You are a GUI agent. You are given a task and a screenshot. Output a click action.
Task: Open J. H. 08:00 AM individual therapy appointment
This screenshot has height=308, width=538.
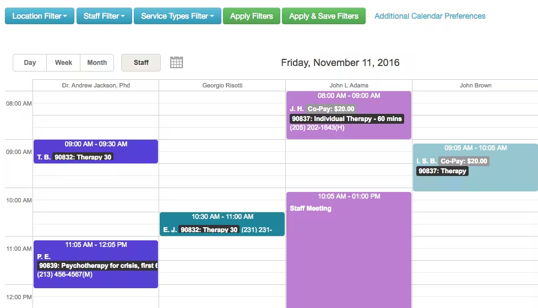[x=349, y=115]
